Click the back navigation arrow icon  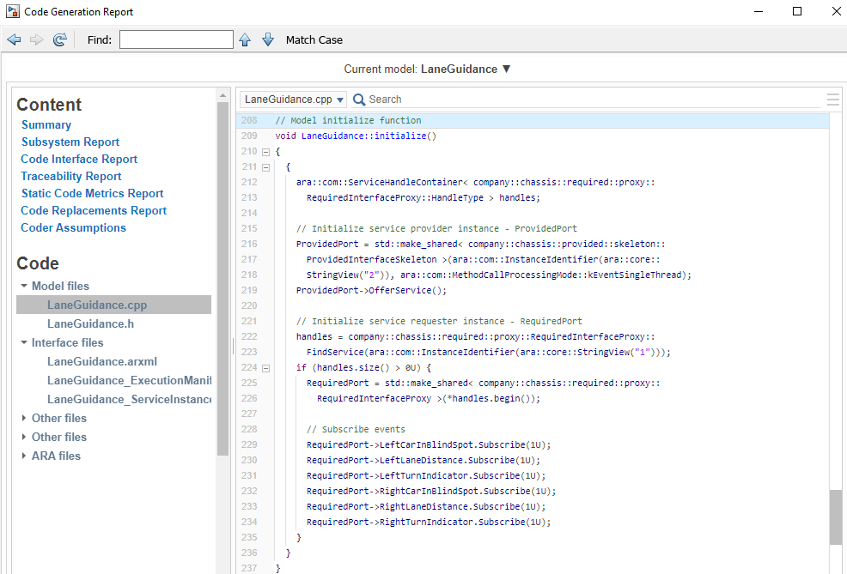[x=14, y=39]
